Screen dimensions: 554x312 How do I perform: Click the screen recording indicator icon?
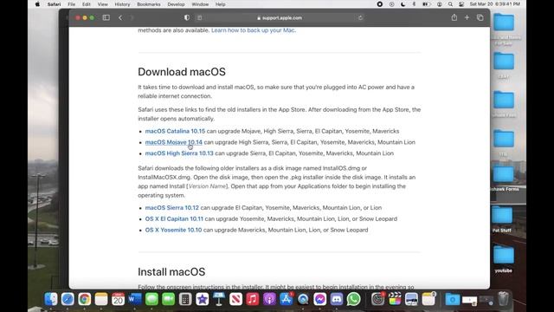point(379,4)
